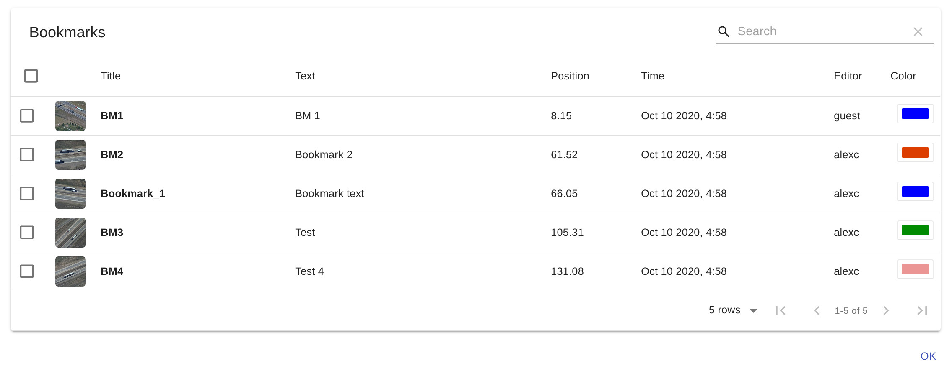Click the BM1 thumbnail image
Image resolution: width=952 pixels, height=366 pixels.
[70, 116]
